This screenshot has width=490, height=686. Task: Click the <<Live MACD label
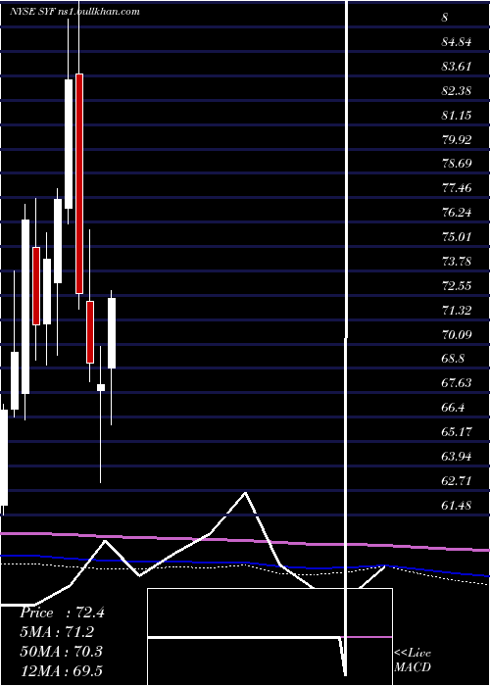tap(413, 661)
